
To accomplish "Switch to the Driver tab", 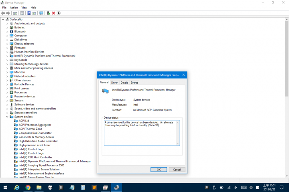I will pos(114,83).
